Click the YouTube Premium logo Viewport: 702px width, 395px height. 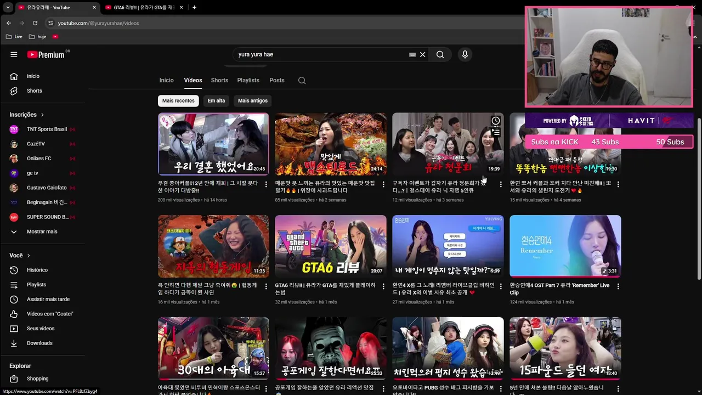pos(47,54)
